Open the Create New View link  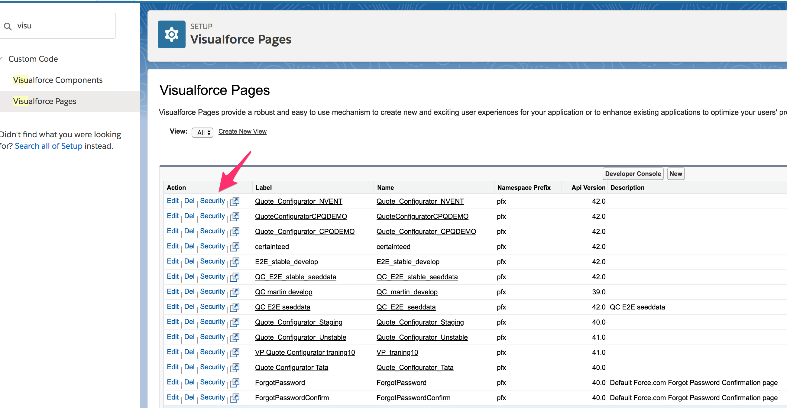(x=242, y=131)
